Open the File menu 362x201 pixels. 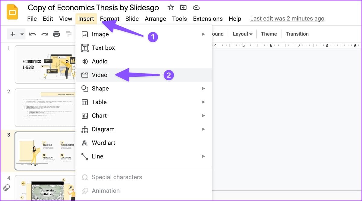pyautogui.click(x=32, y=19)
